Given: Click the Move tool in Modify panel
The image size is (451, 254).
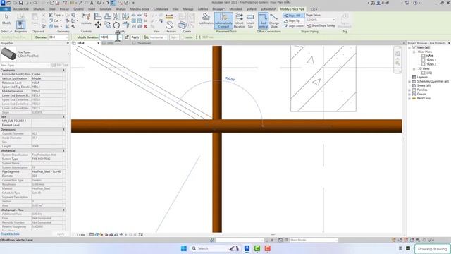Looking at the screenshot, I should tap(98, 25).
